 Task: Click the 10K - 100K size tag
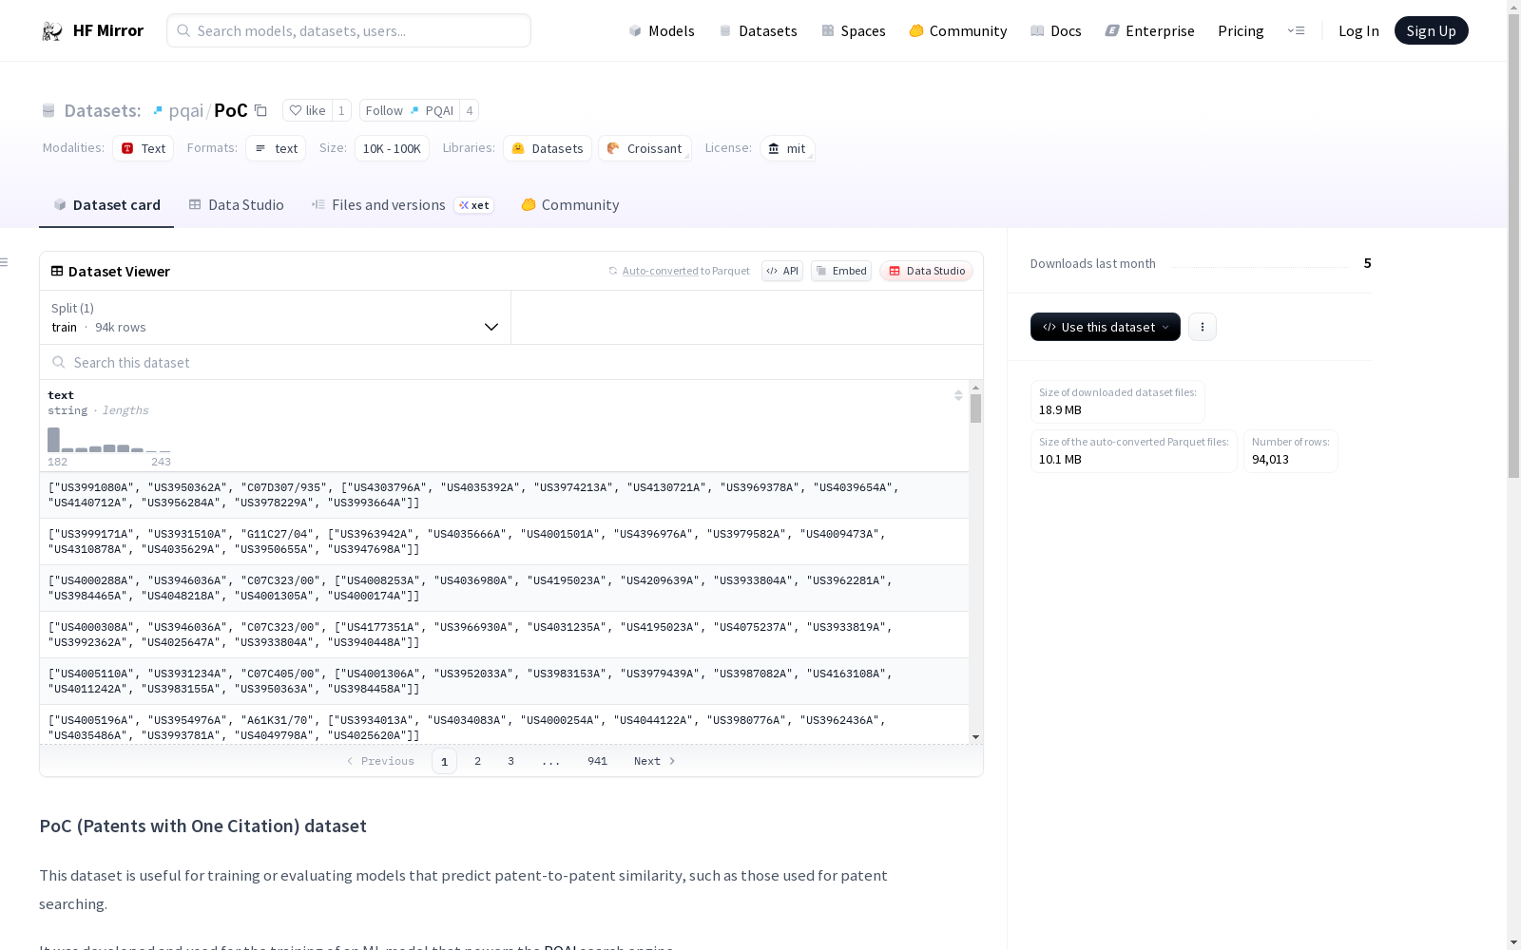(x=392, y=148)
